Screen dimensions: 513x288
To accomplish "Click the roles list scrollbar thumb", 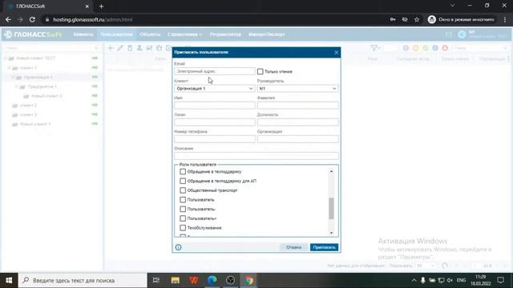I will [331, 208].
